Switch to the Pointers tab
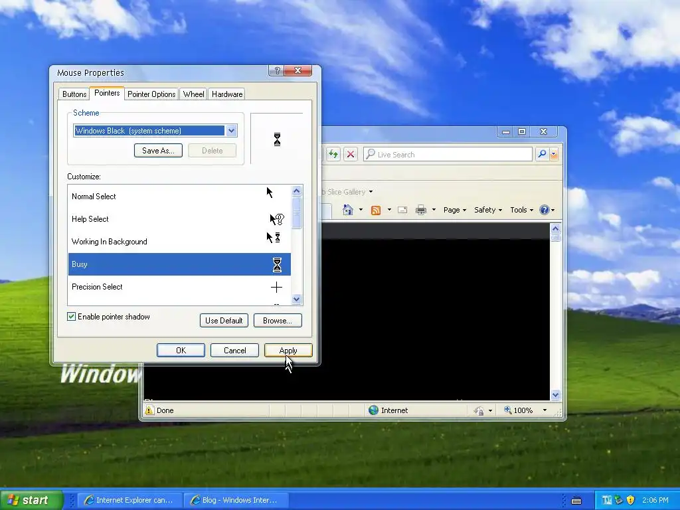This screenshot has height=510, width=680. pyautogui.click(x=107, y=93)
